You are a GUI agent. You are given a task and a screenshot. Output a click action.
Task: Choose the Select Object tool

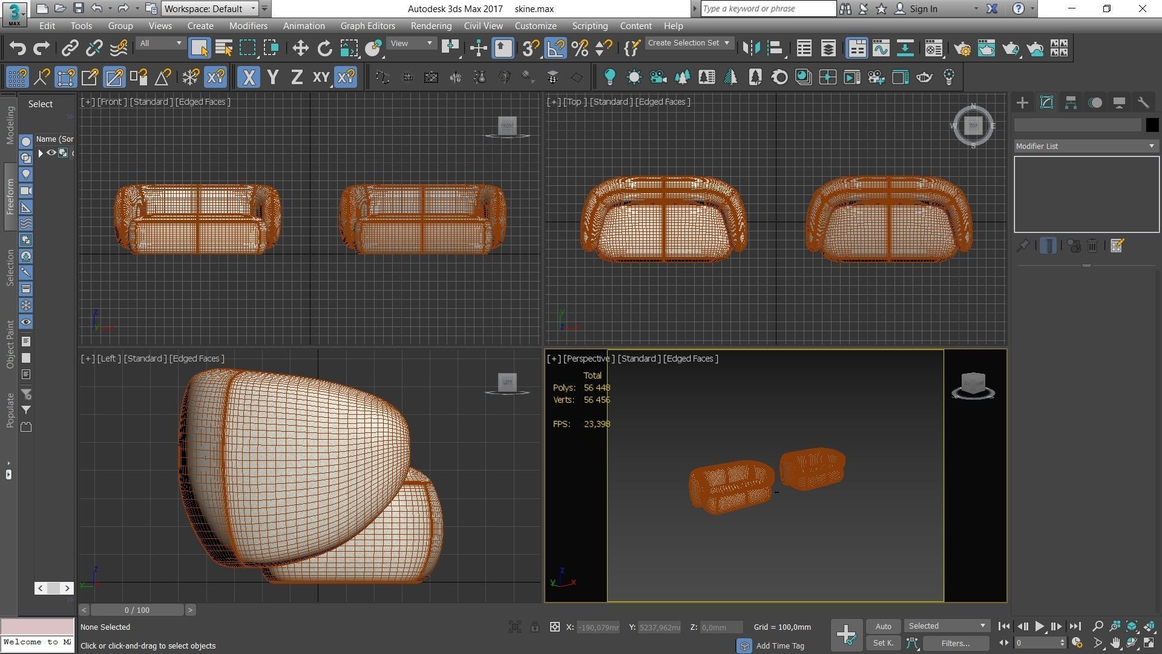(199, 48)
